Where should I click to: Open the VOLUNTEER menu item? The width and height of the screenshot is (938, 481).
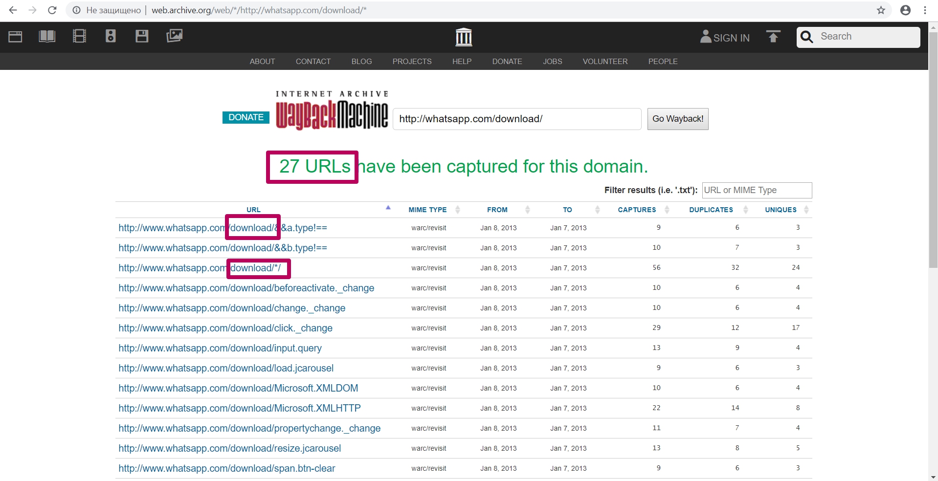pos(605,62)
